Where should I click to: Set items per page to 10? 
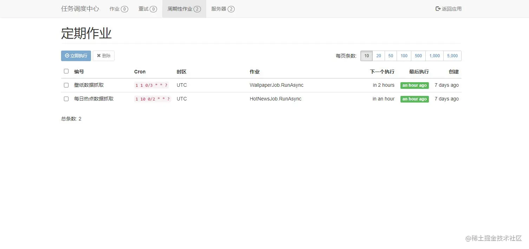(x=366, y=56)
